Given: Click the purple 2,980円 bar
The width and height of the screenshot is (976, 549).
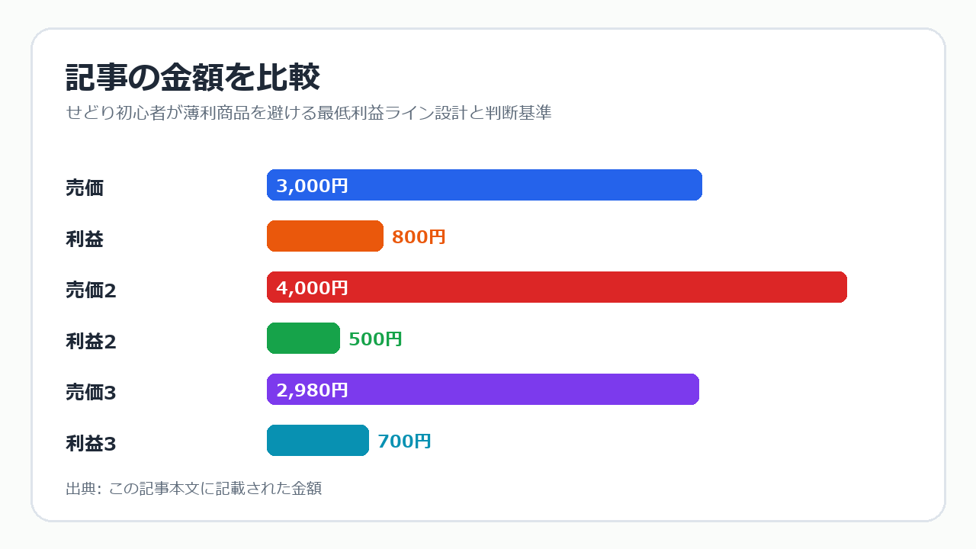Looking at the screenshot, I should click(x=483, y=390).
